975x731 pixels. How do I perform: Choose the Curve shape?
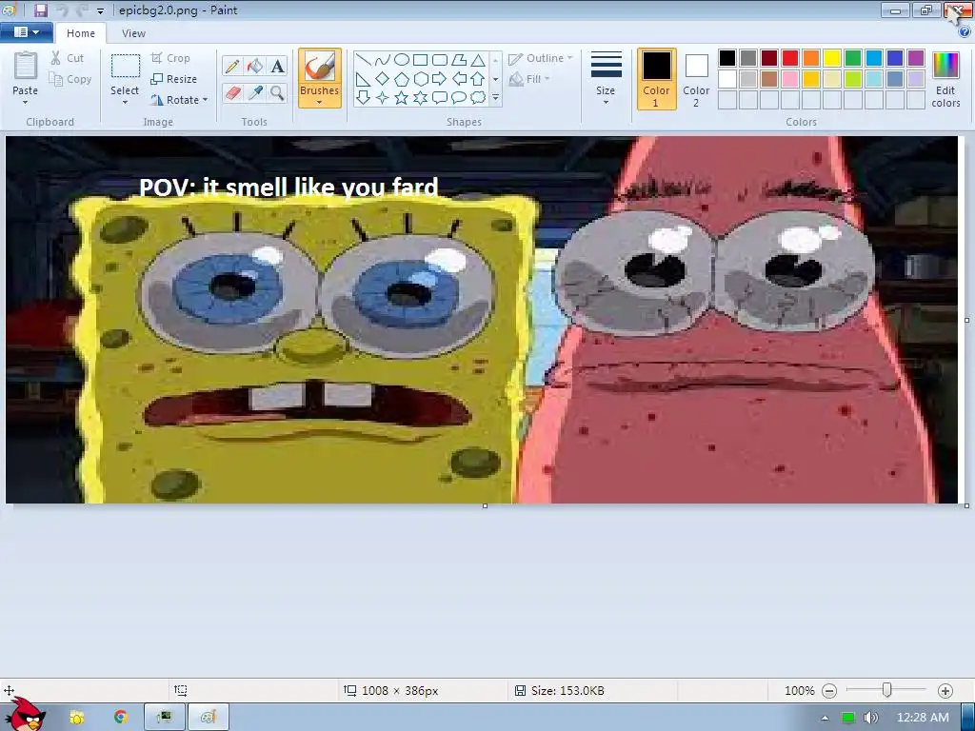pyautogui.click(x=383, y=60)
